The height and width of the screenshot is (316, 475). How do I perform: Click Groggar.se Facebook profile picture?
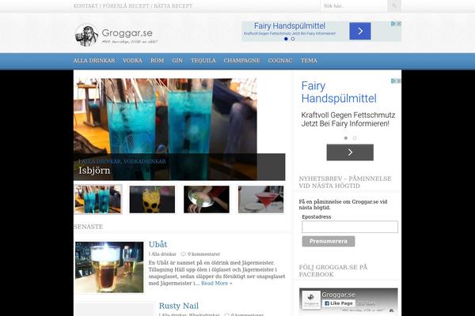pyautogui.click(x=311, y=299)
